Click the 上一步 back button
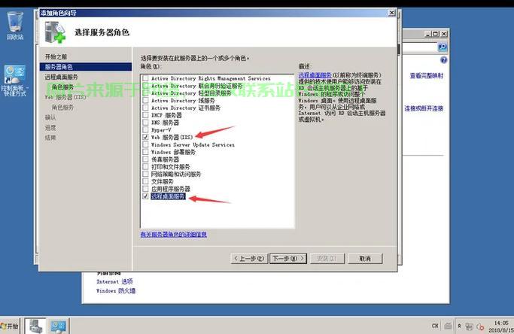This screenshot has height=334, width=514. tap(249, 258)
